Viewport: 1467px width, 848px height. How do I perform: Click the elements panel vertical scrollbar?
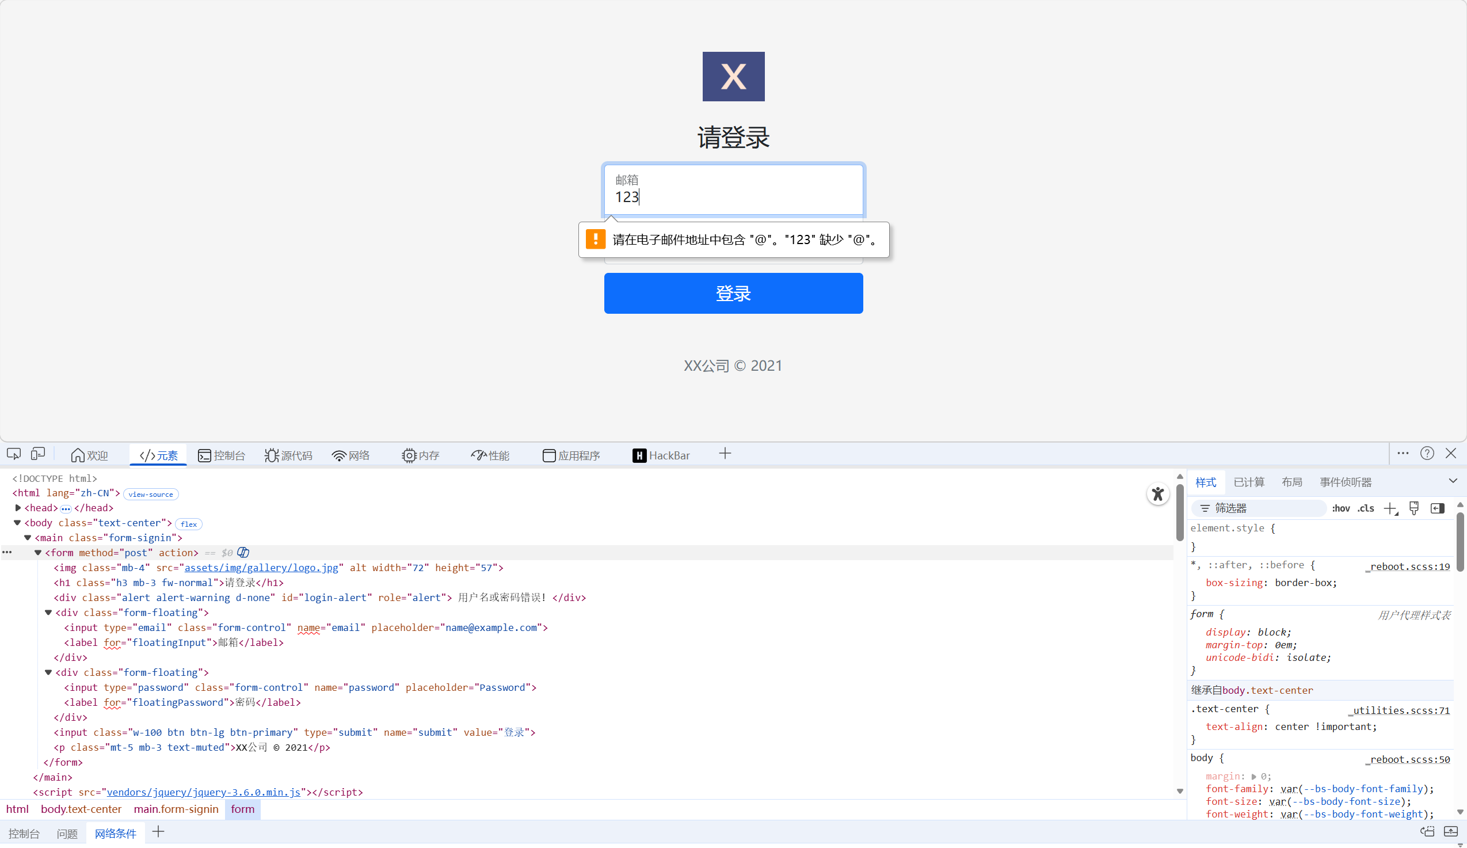pyautogui.click(x=1179, y=512)
